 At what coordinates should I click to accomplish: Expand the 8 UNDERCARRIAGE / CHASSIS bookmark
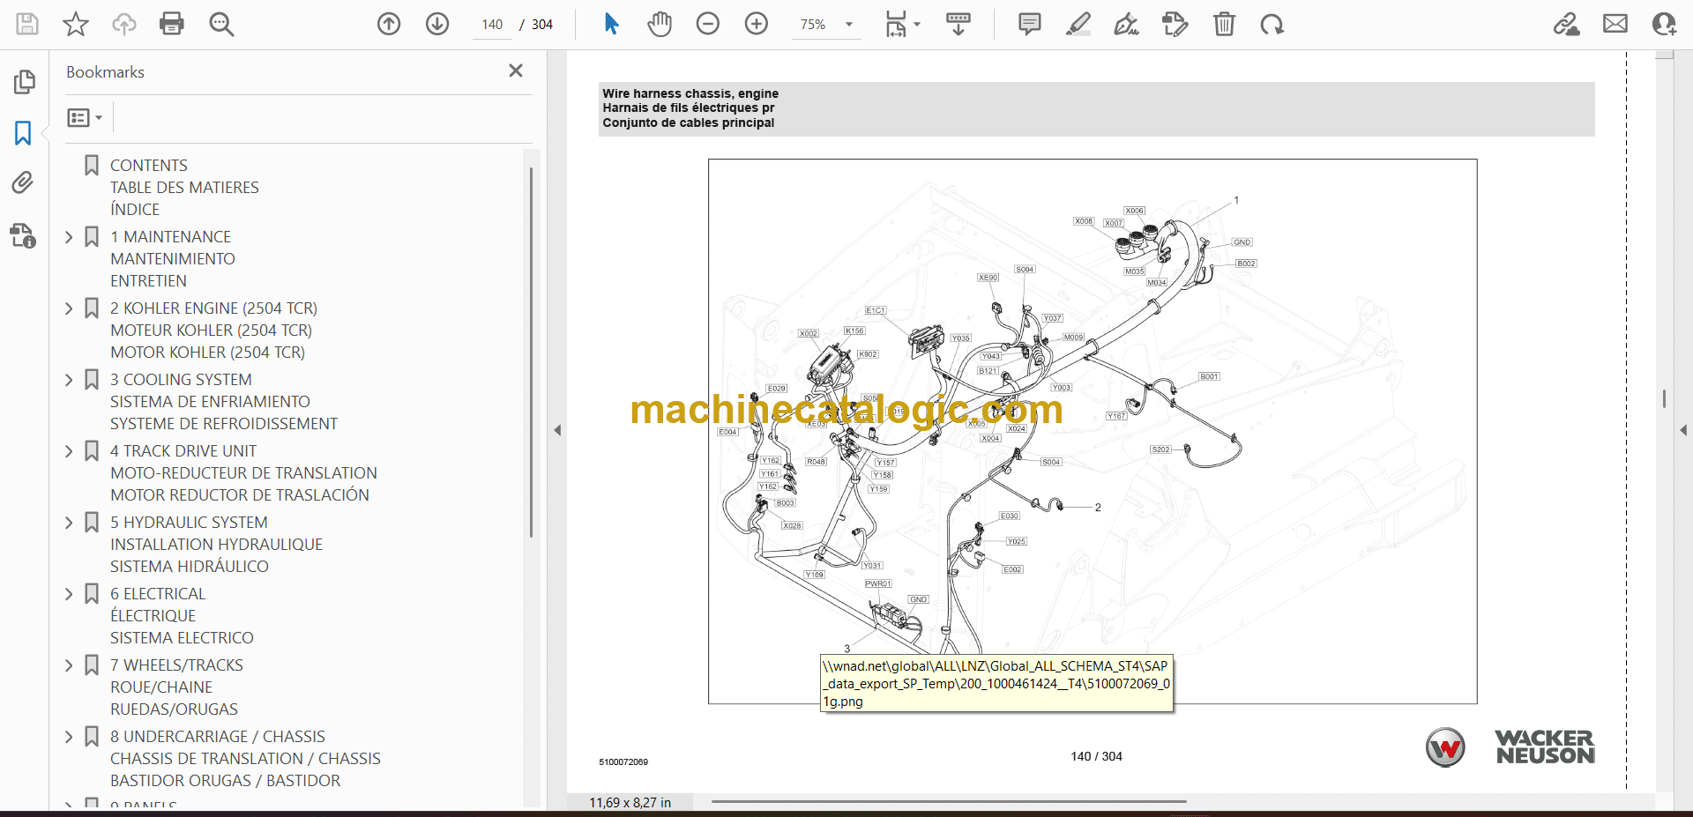[x=69, y=737]
